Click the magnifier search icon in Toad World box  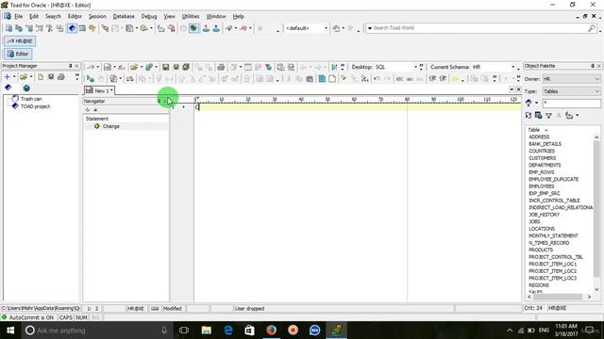tap(592, 28)
